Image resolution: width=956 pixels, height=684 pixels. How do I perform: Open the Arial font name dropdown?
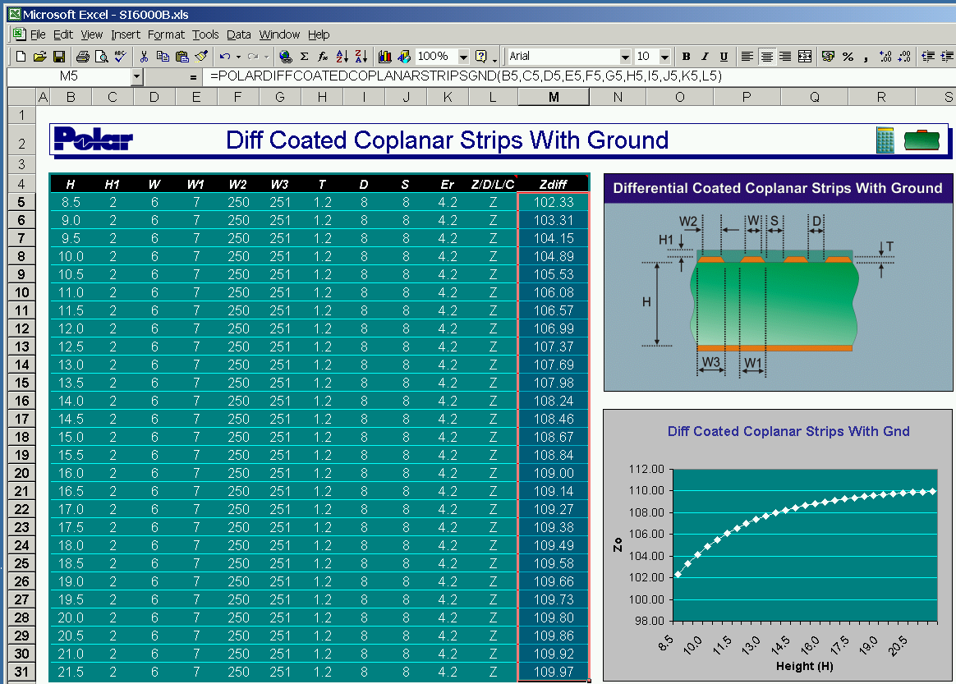tap(625, 57)
